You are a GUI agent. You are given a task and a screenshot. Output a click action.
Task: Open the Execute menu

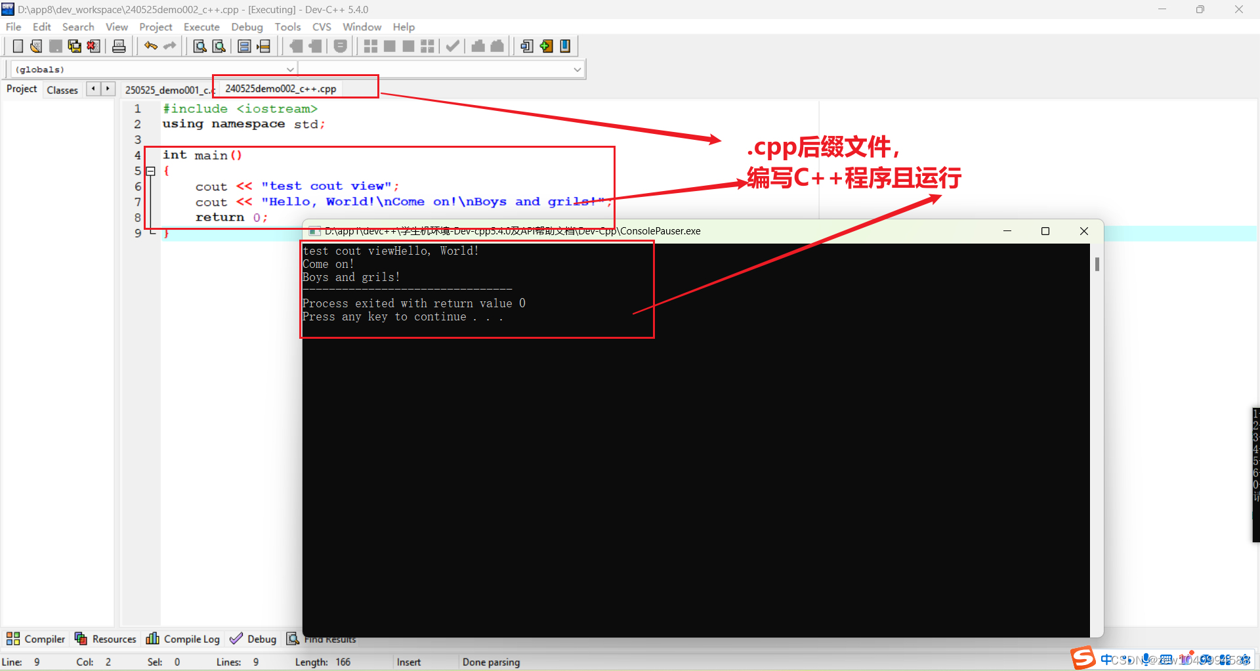[x=201, y=27]
